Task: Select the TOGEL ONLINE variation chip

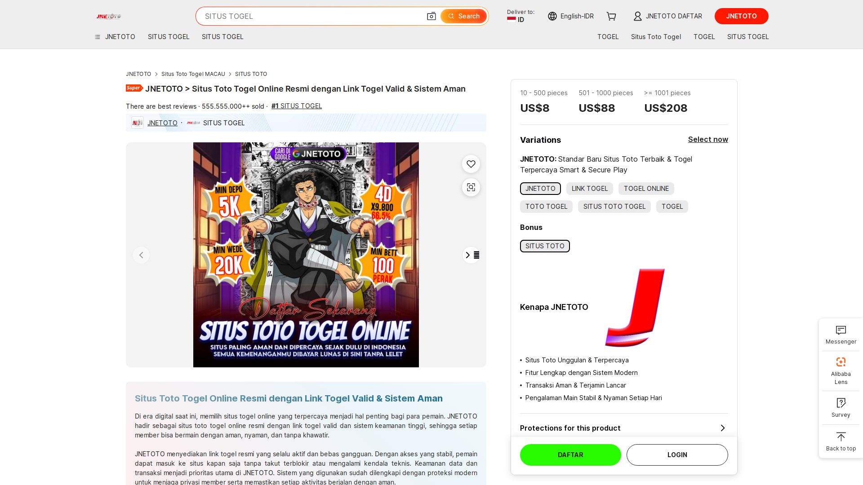Action: tap(646, 189)
